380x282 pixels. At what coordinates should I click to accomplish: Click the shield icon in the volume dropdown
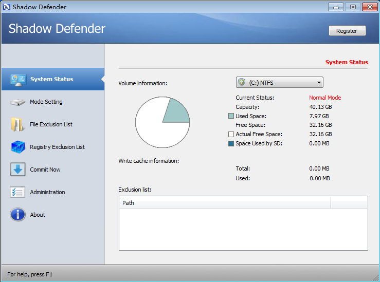(x=242, y=83)
